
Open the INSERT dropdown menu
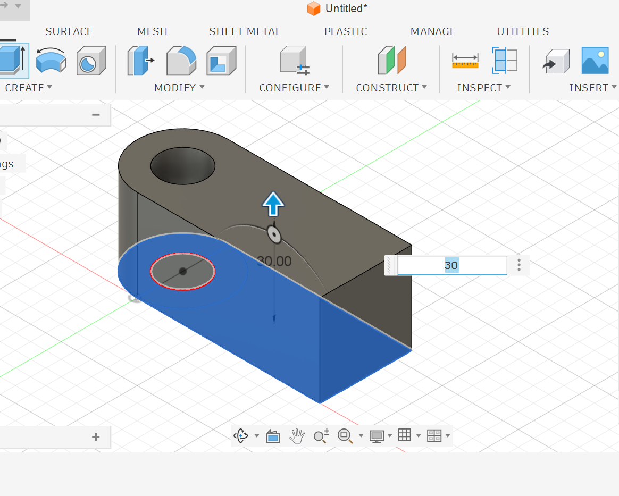tap(592, 88)
